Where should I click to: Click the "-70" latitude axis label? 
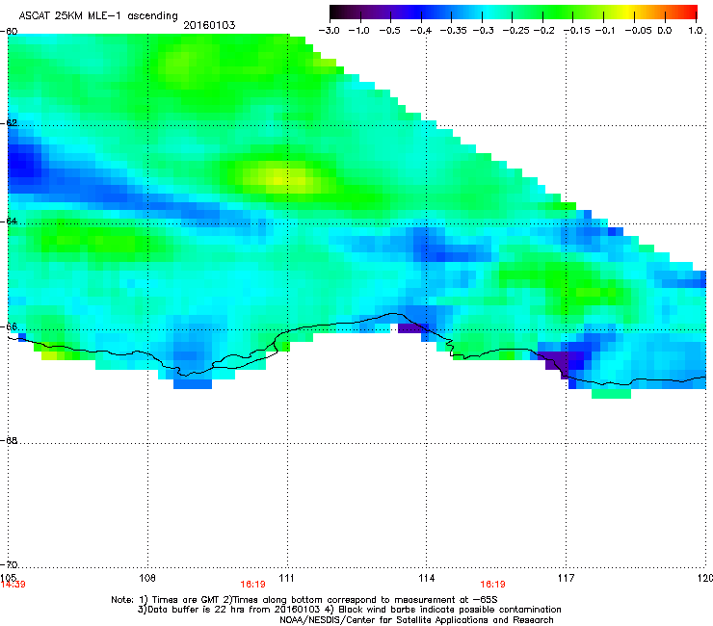[x=9, y=565]
